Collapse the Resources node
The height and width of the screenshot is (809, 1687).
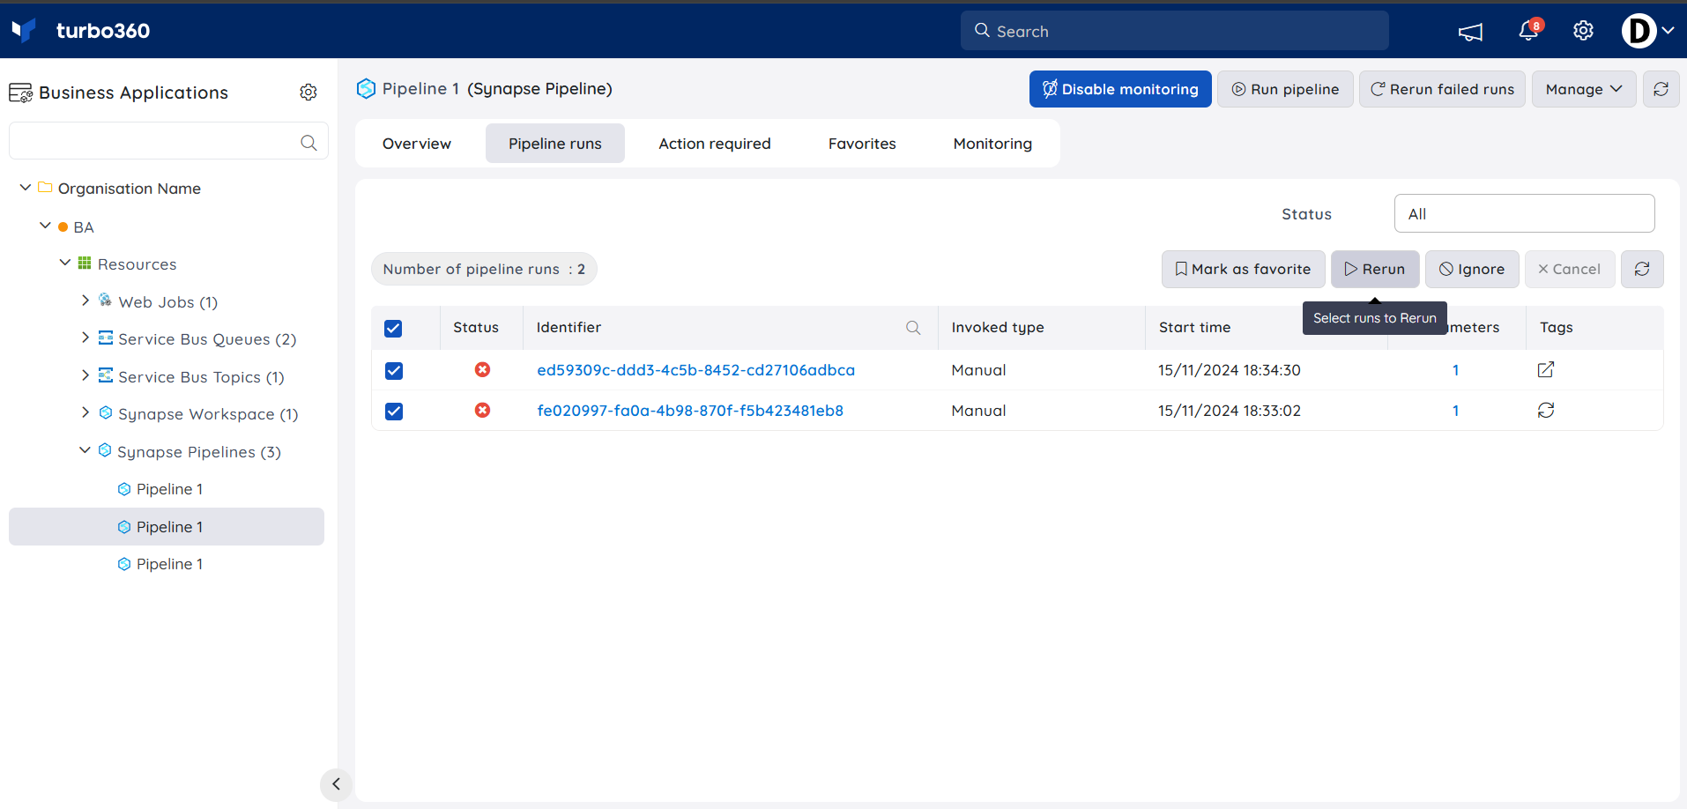click(65, 263)
